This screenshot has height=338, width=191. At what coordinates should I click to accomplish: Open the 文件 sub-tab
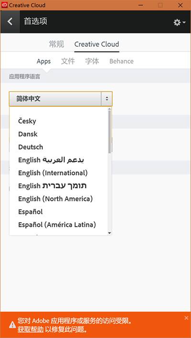point(68,61)
